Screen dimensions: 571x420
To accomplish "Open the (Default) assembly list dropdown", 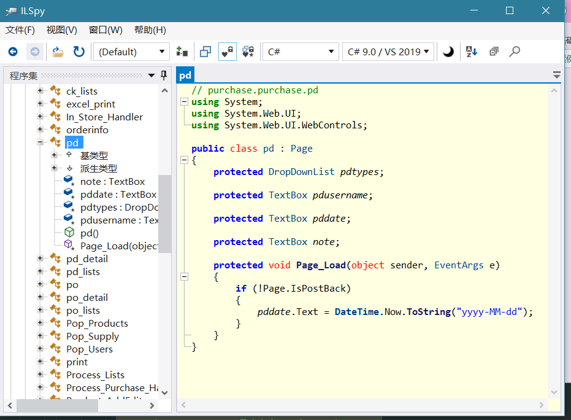I will (131, 52).
